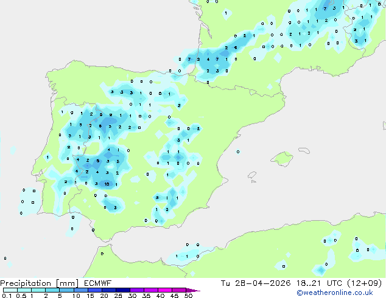
Task: Click the '50' legend scale value
Action: [188, 296]
